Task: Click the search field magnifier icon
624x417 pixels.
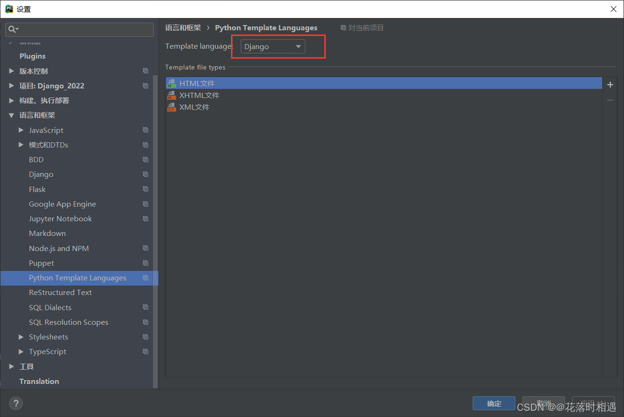Action: 13,29
